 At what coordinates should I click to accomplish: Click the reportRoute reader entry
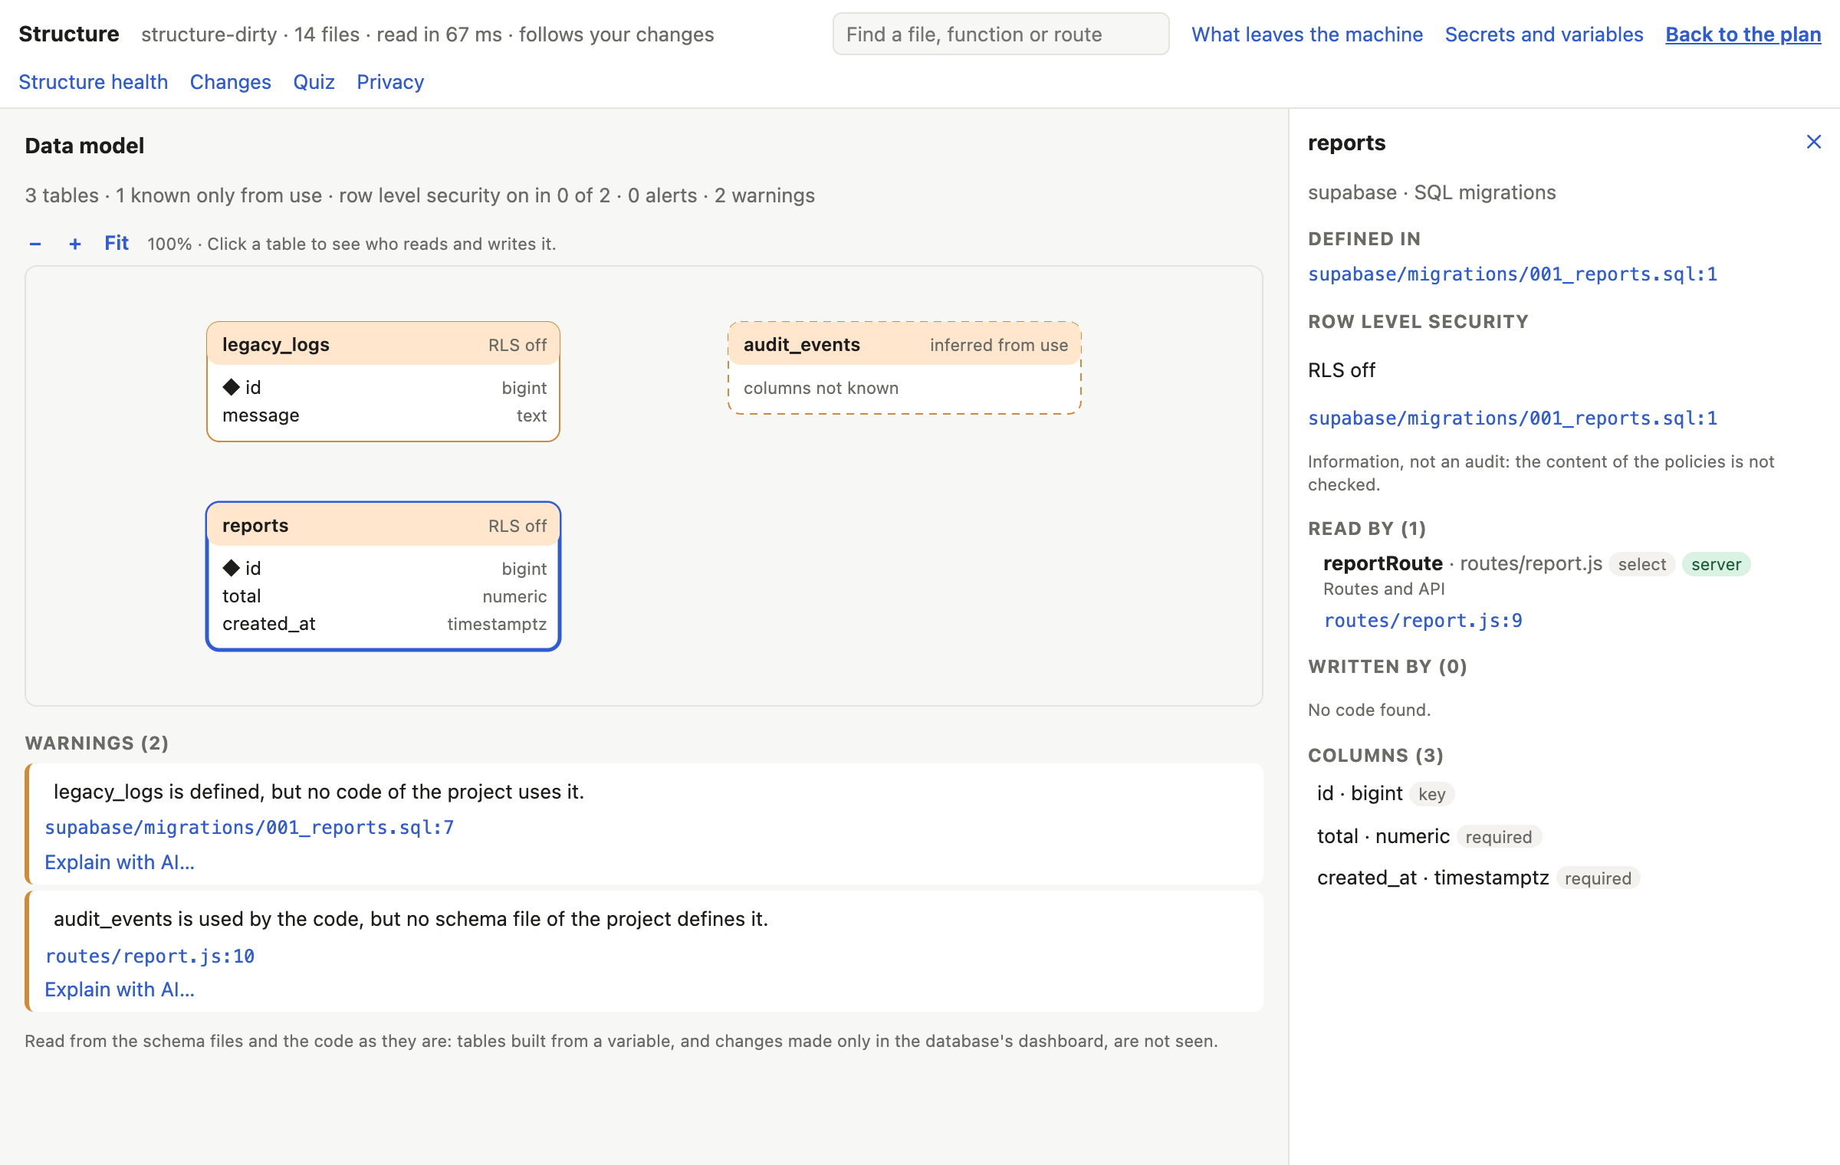(x=1383, y=563)
